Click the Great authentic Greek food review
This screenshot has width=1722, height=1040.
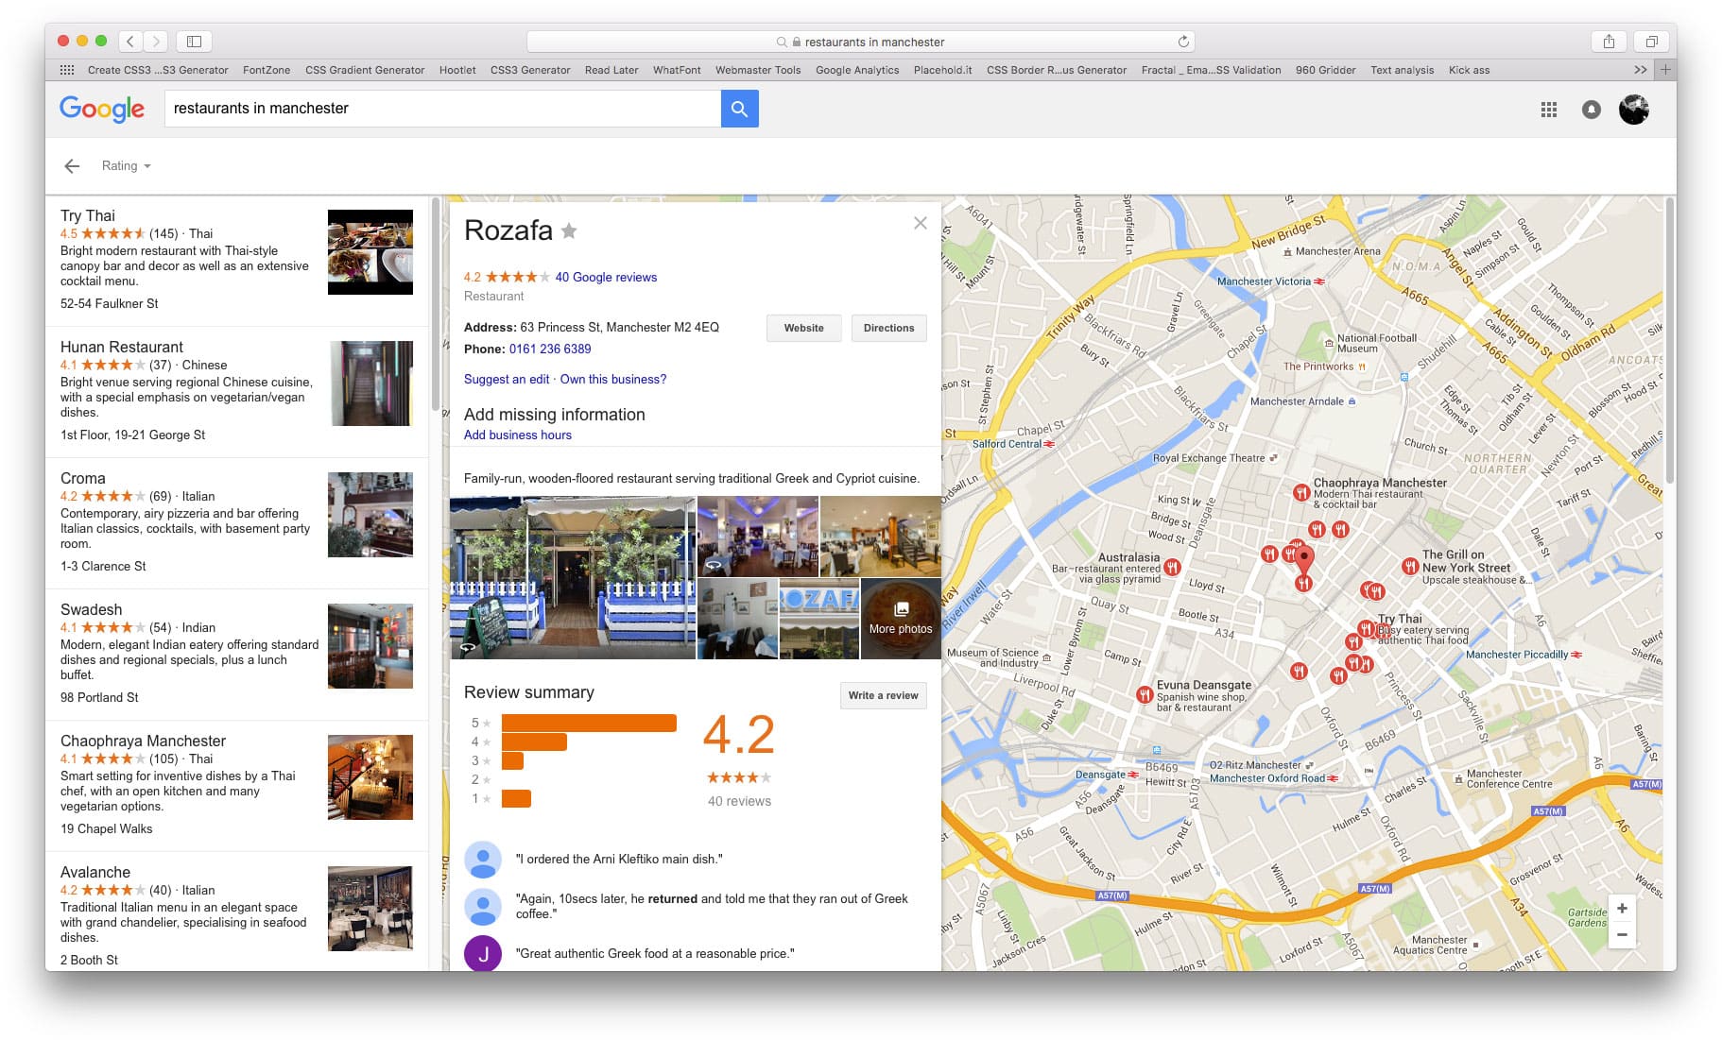point(655,953)
